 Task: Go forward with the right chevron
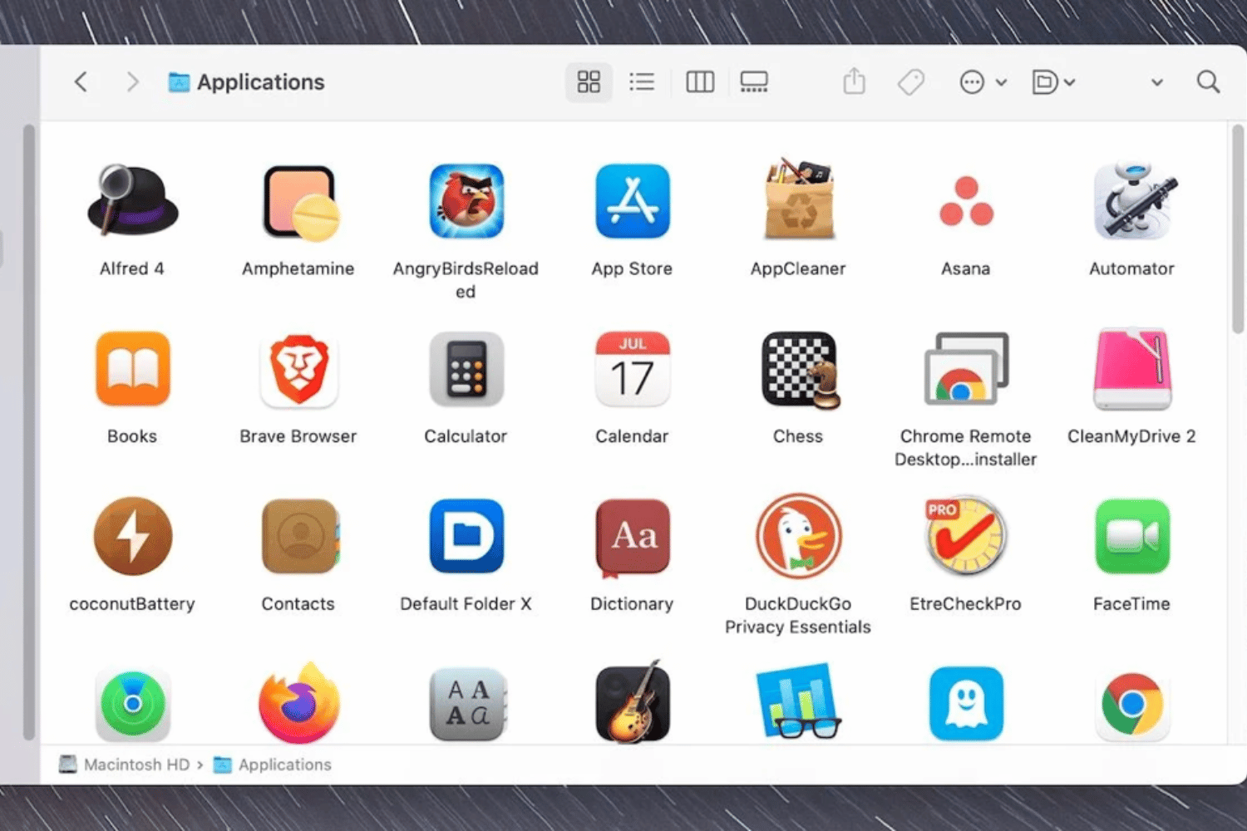[132, 81]
